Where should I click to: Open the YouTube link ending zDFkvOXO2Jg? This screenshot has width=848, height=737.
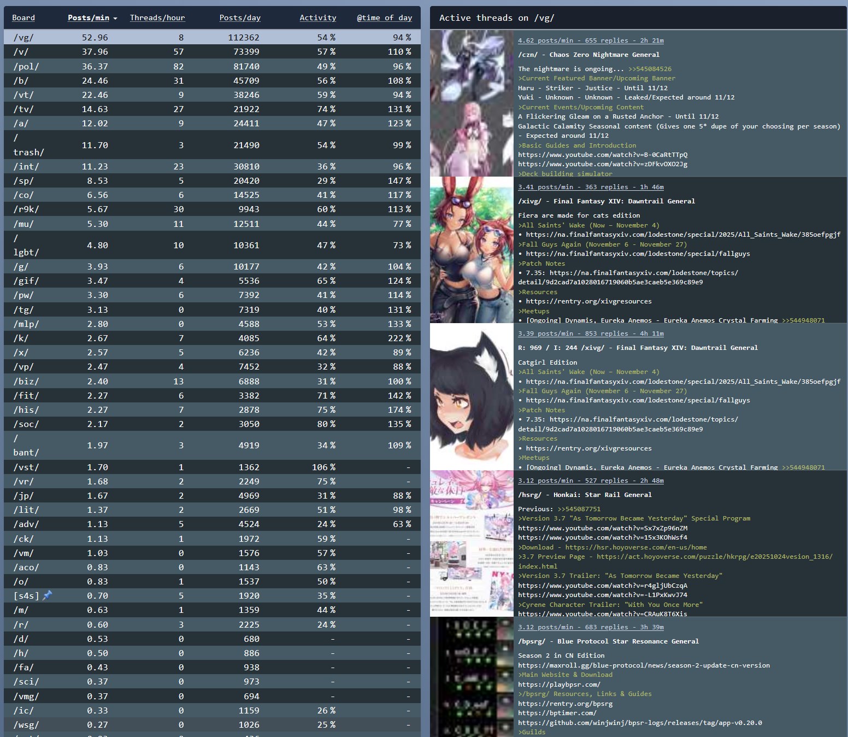tap(603, 164)
